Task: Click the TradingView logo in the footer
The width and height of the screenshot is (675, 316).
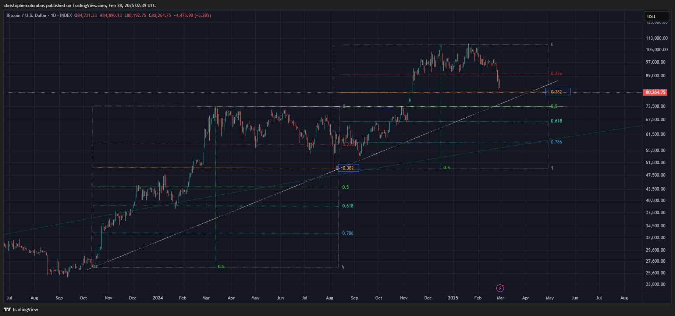Action: pos(21,309)
